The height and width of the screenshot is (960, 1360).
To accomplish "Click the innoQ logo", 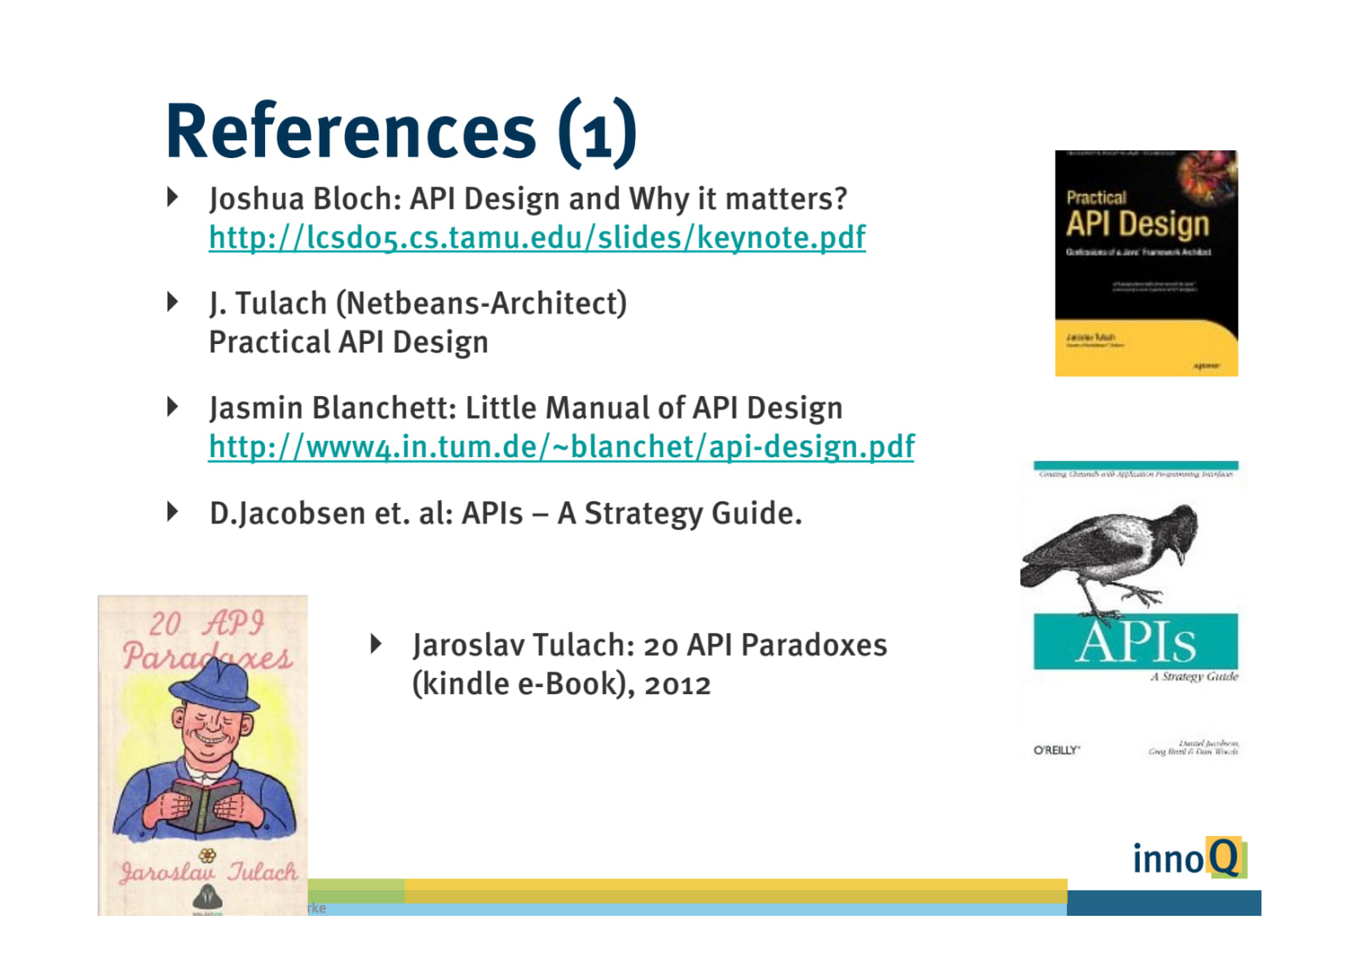I will [x=1189, y=858].
